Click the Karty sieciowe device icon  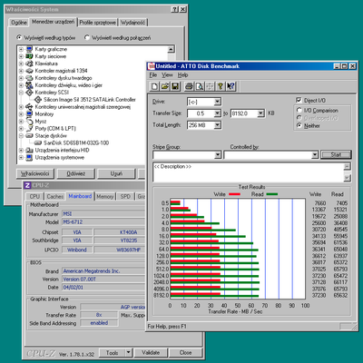(29, 56)
